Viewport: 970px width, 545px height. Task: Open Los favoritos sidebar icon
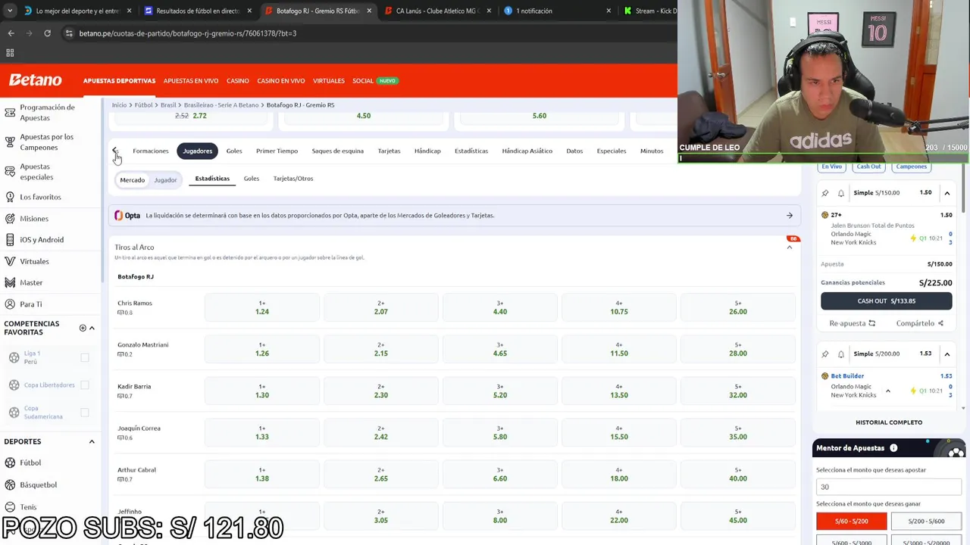pos(10,197)
